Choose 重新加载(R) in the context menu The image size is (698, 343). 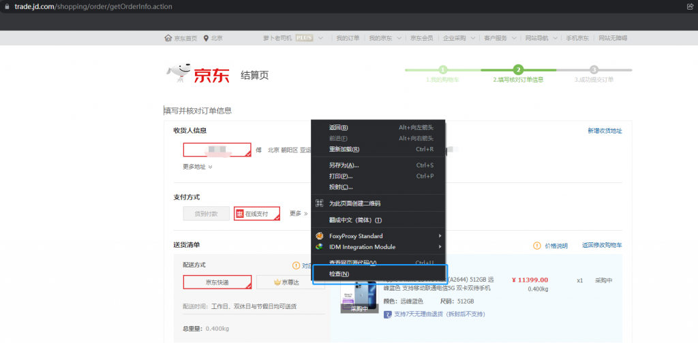pos(378,149)
